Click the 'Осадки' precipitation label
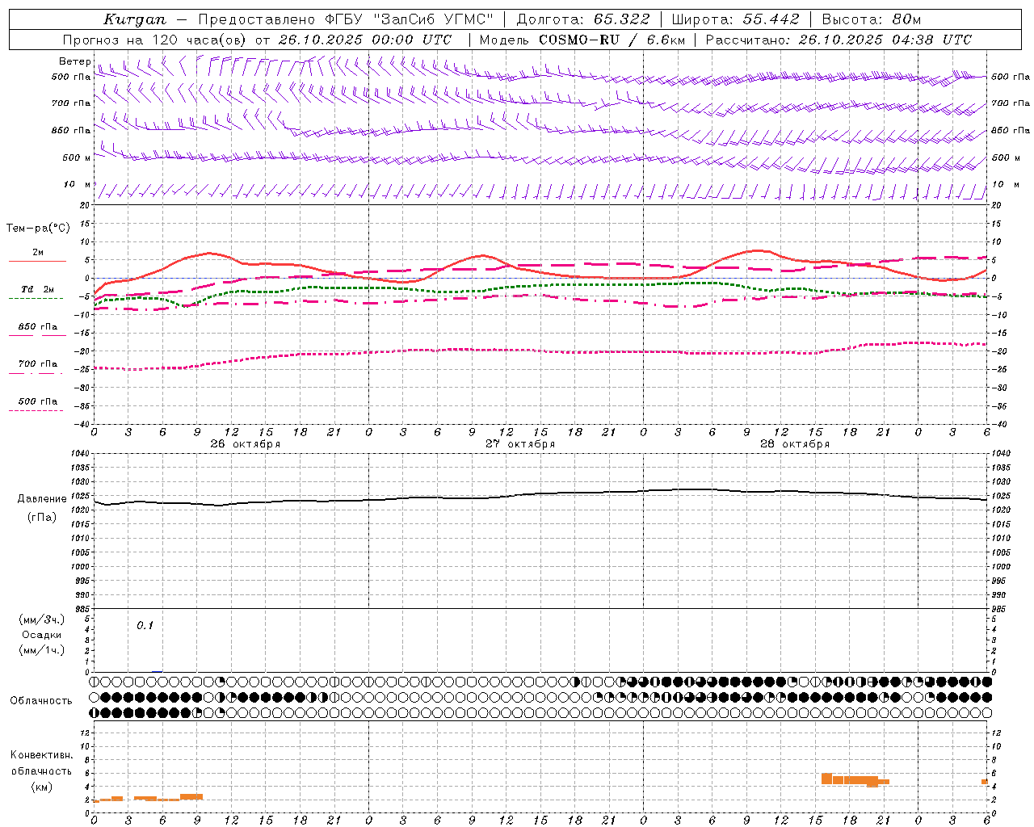This screenshot has height=827, width=1034. tap(42, 635)
